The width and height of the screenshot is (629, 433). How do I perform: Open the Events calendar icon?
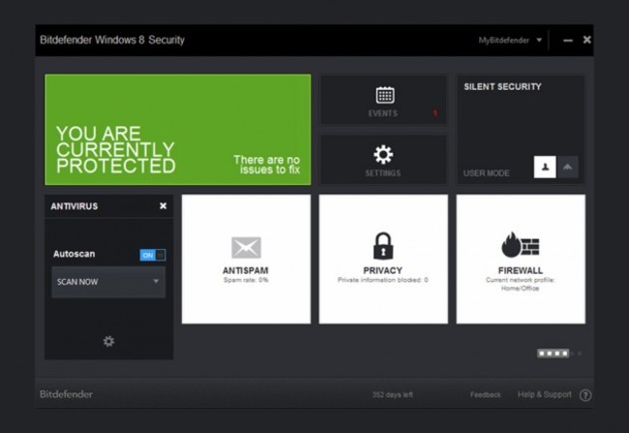(384, 95)
